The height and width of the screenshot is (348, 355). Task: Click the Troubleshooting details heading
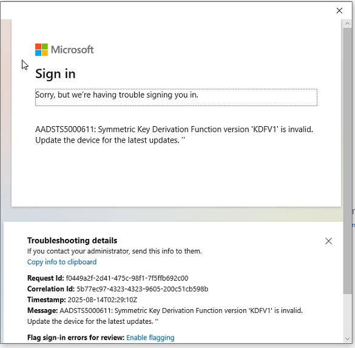pyautogui.click(x=72, y=241)
